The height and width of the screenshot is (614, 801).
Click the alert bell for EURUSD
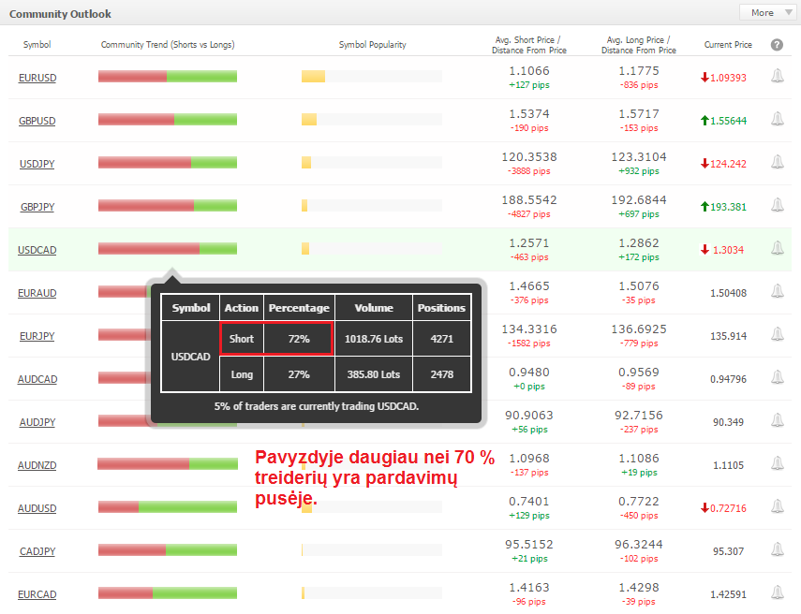point(777,77)
